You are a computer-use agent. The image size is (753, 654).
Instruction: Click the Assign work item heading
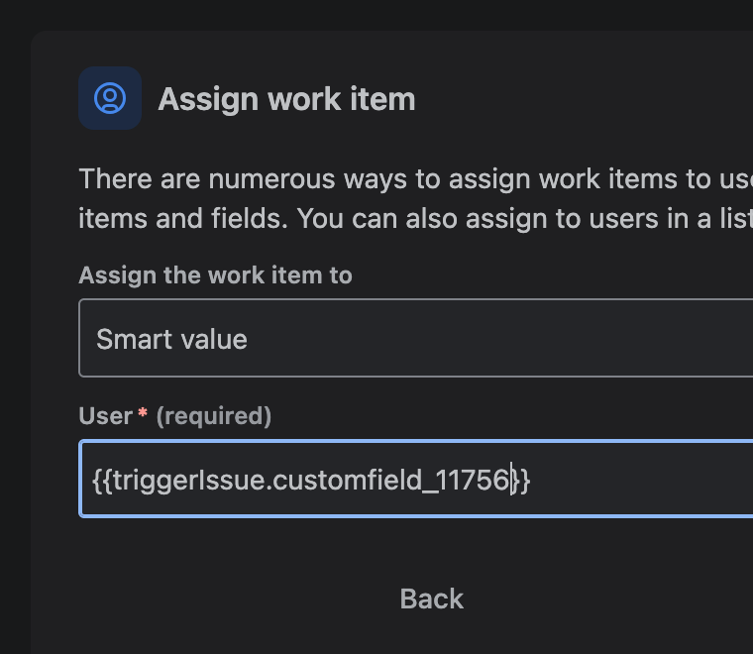point(286,99)
